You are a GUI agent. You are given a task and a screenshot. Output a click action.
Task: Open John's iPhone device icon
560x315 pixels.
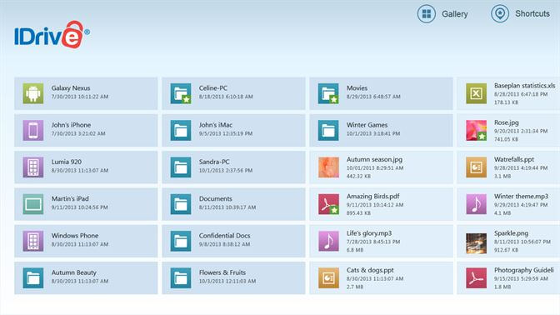[x=33, y=130]
